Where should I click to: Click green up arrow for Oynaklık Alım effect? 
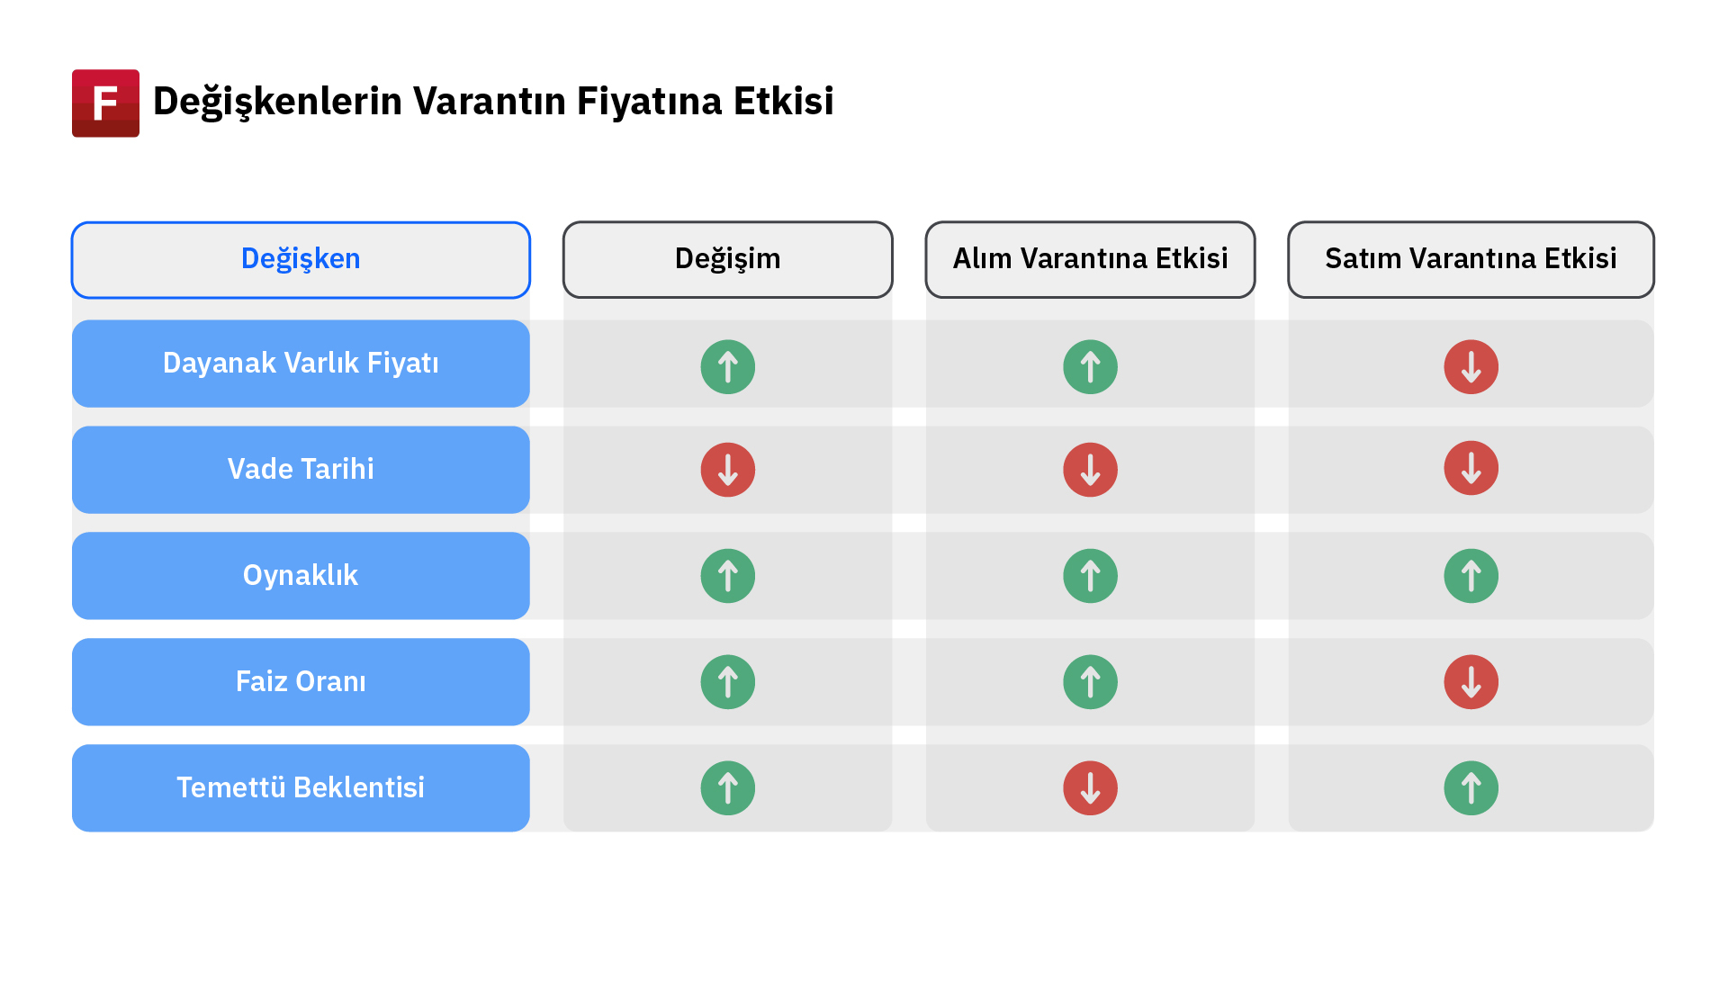coord(1090,576)
